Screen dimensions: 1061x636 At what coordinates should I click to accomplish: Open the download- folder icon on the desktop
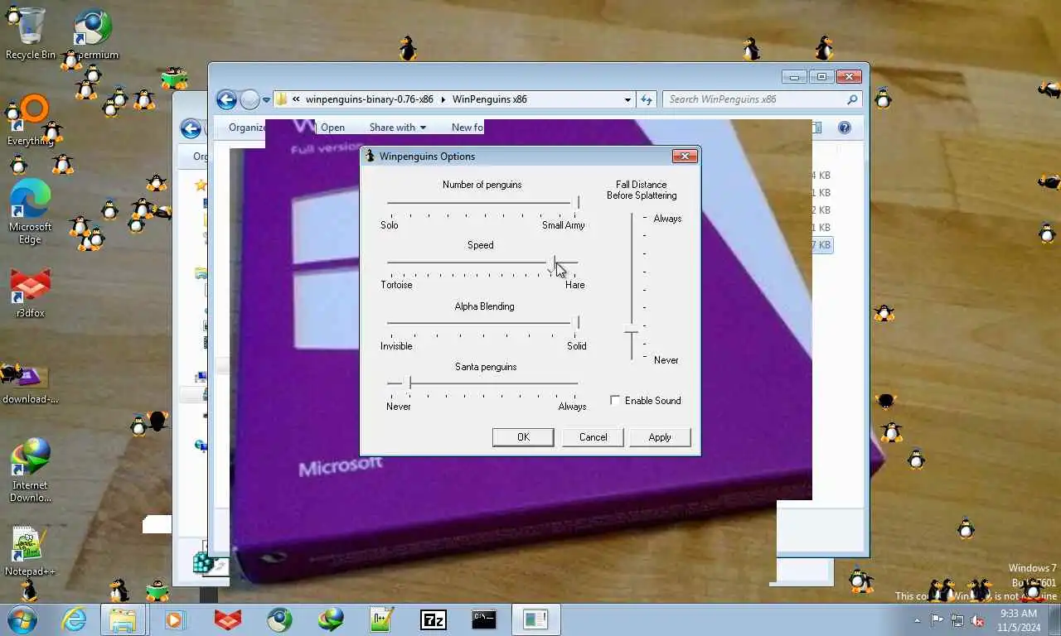31,385
